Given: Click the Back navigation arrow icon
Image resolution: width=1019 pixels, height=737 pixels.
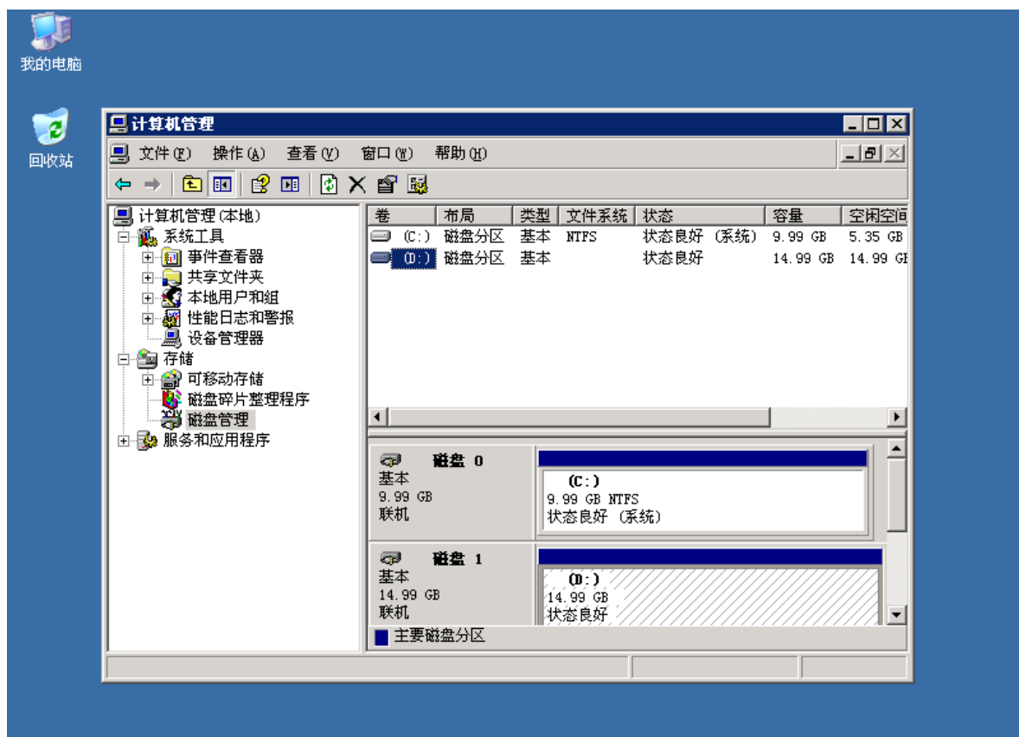Looking at the screenshot, I should pos(121,183).
